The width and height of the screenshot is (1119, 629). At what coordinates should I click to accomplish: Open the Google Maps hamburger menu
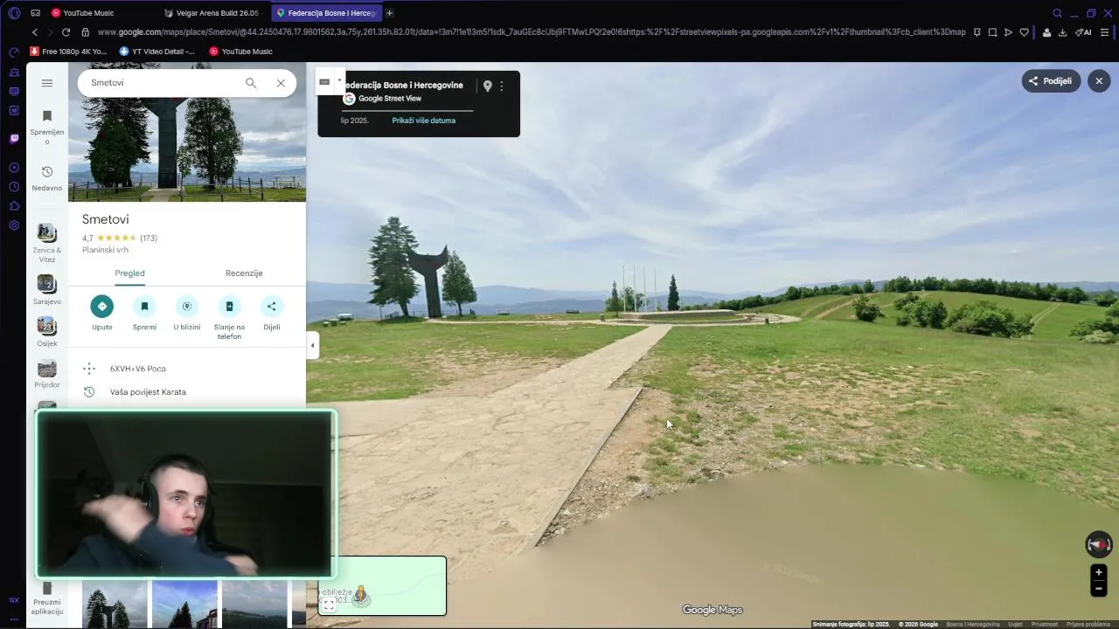point(47,83)
